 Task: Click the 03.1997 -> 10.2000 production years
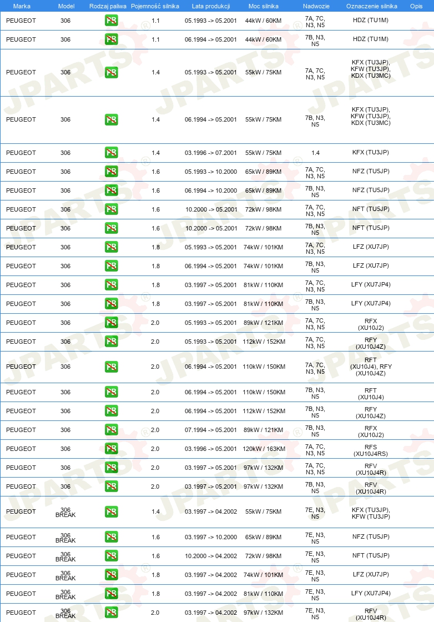click(211, 537)
